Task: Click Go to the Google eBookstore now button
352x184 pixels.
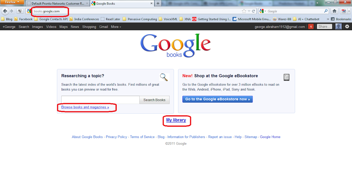Action: (218, 99)
